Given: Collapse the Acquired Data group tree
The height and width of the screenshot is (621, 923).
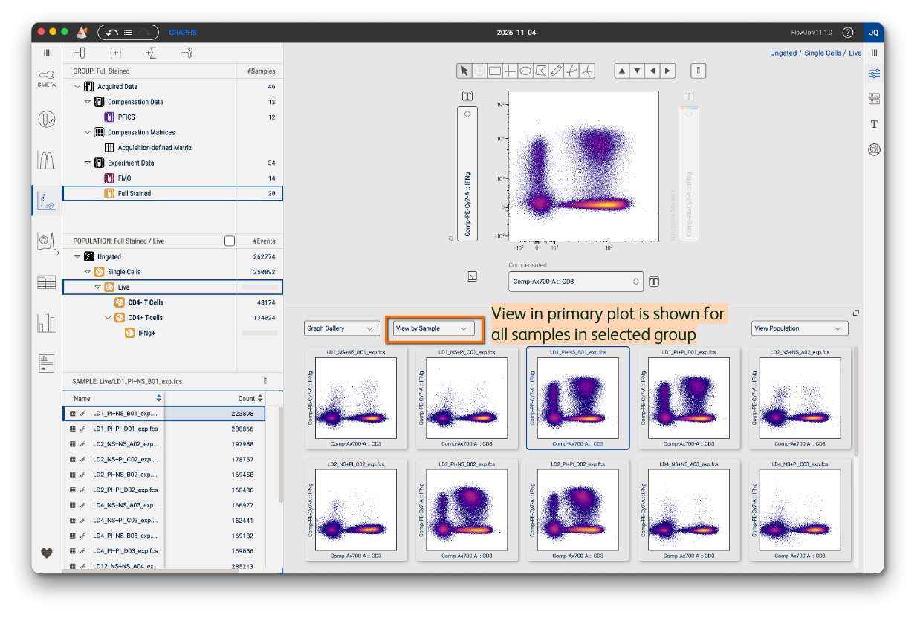Looking at the screenshot, I should 77,87.
